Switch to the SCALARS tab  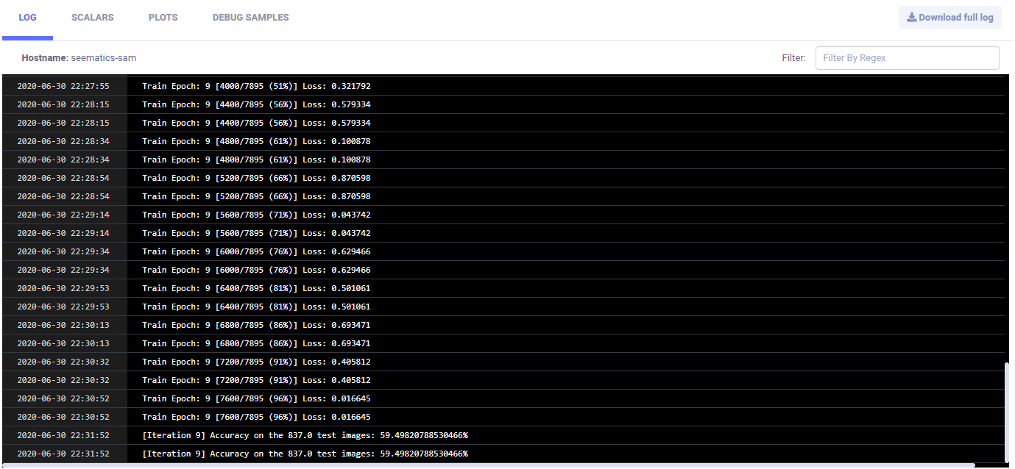[93, 18]
